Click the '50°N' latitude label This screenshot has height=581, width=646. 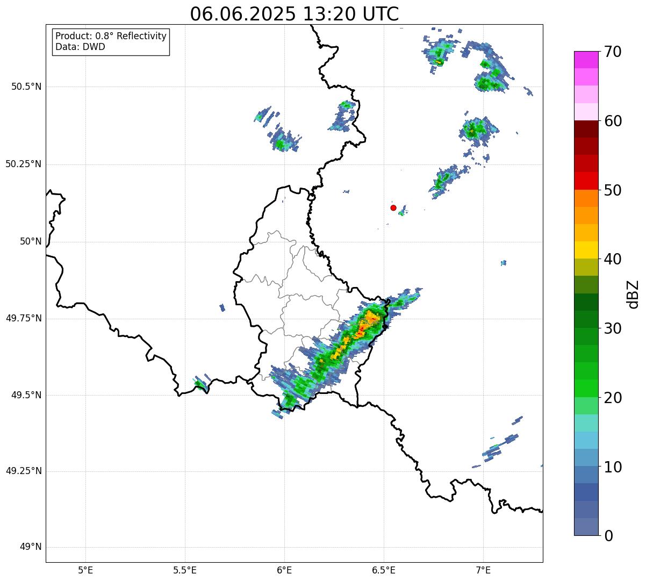tap(30, 241)
